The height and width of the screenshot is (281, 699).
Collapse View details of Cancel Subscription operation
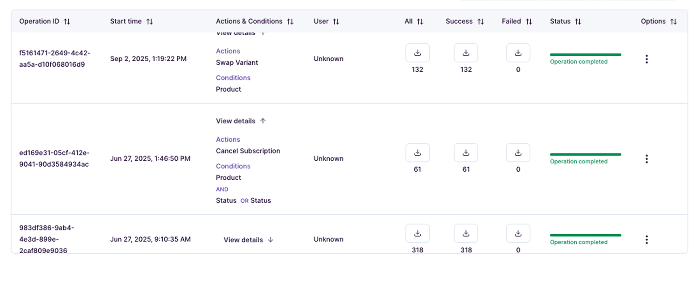(241, 121)
